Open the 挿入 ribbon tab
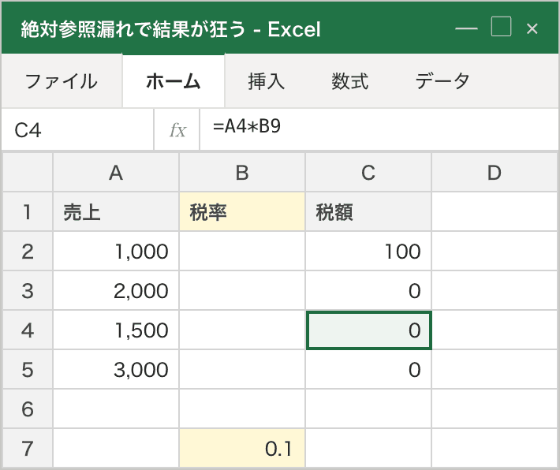 click(x=266, y=81)
